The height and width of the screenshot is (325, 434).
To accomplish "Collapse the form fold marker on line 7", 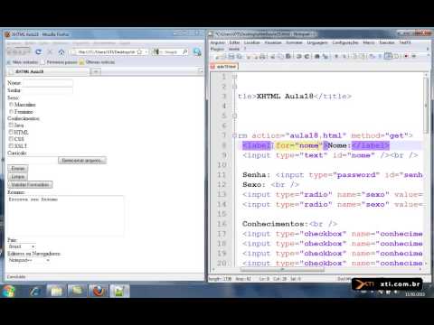I will pos(234,135).
